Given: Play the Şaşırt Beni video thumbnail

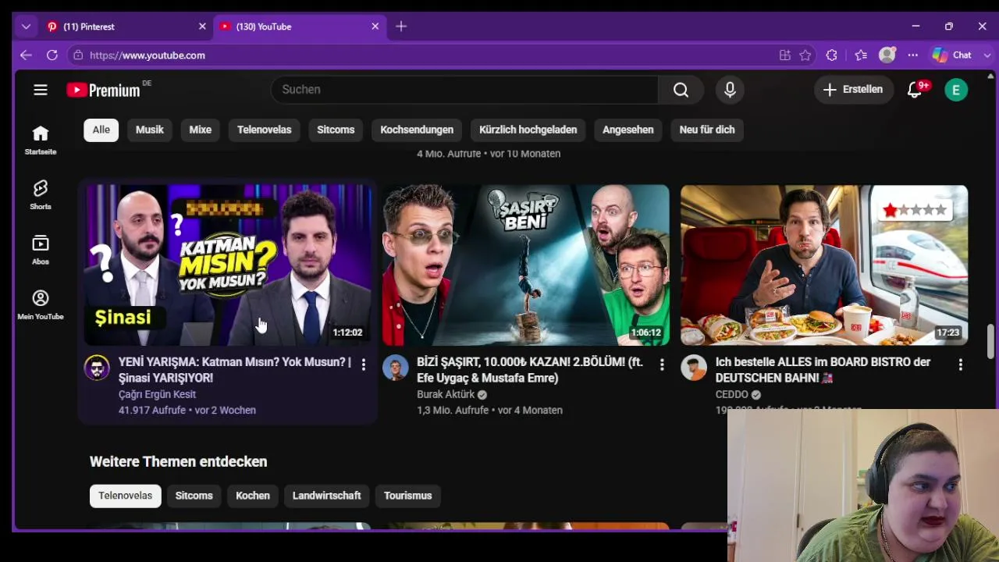Looking at the screenshot, I should [x=526, y=265].
